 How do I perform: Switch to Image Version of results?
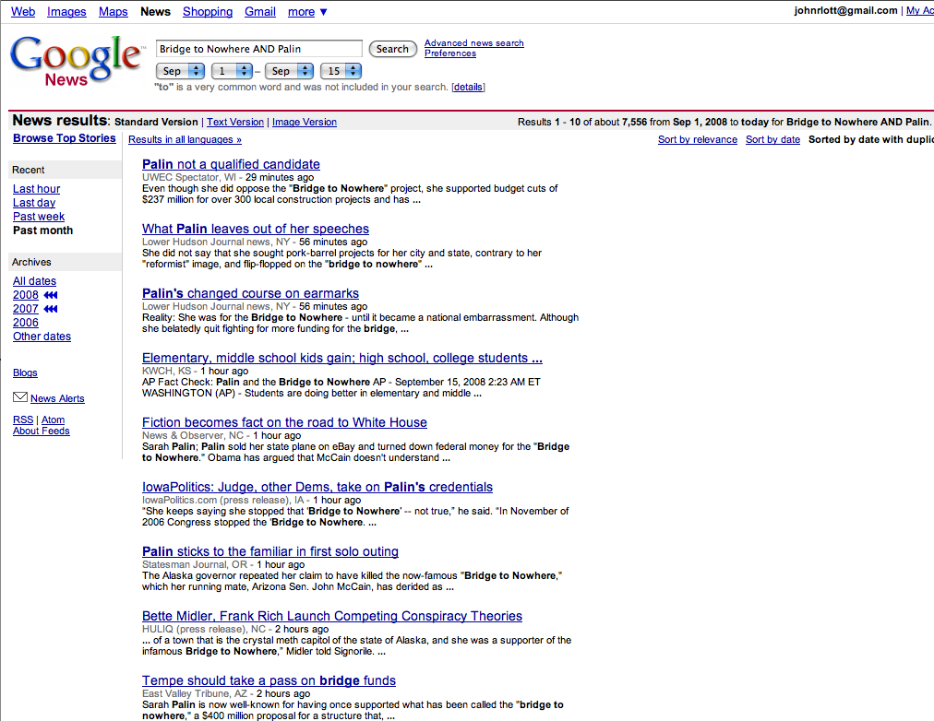pos(305,122)
